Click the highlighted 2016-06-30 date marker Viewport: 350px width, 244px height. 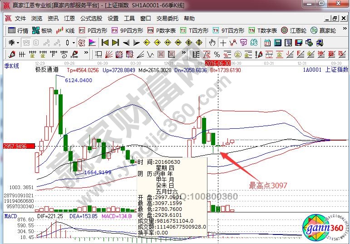tap(218, 63)
